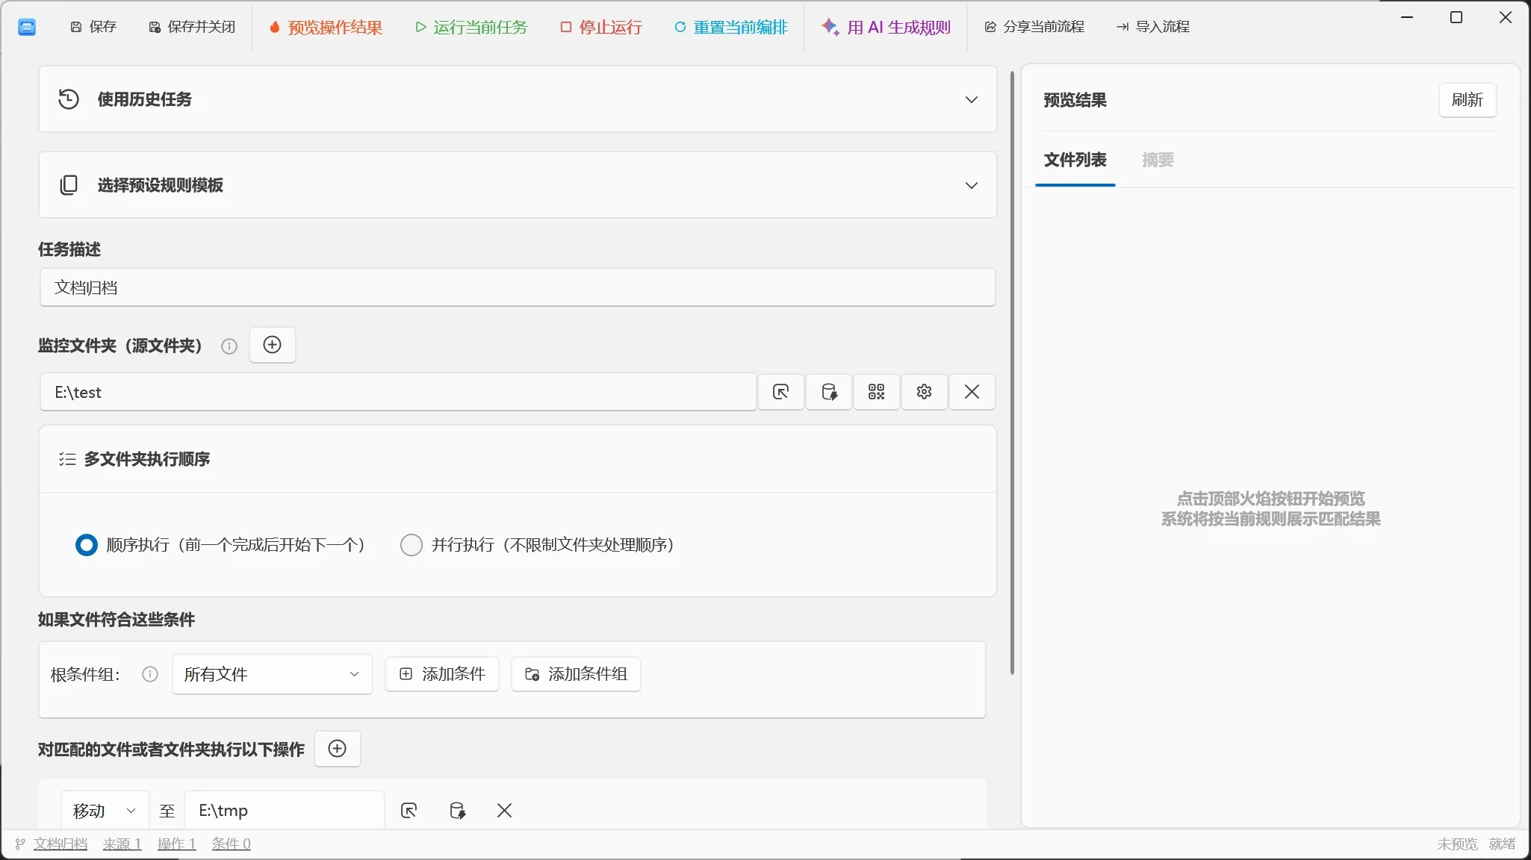Open 用 AI 生成规则 generator

tap(886, 28)
